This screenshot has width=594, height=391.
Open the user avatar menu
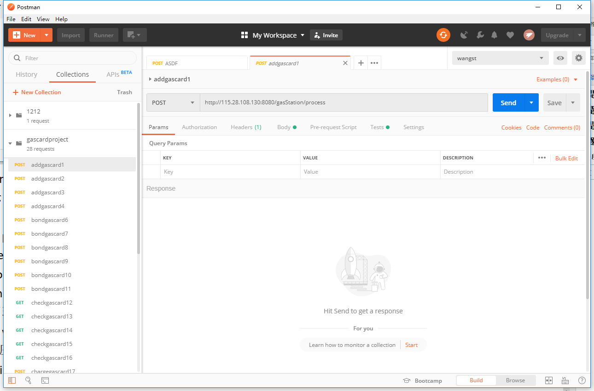529,35
